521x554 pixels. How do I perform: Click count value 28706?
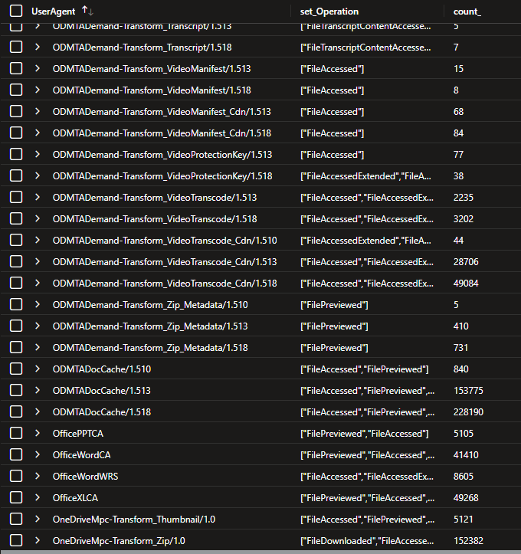pos(466,262)
